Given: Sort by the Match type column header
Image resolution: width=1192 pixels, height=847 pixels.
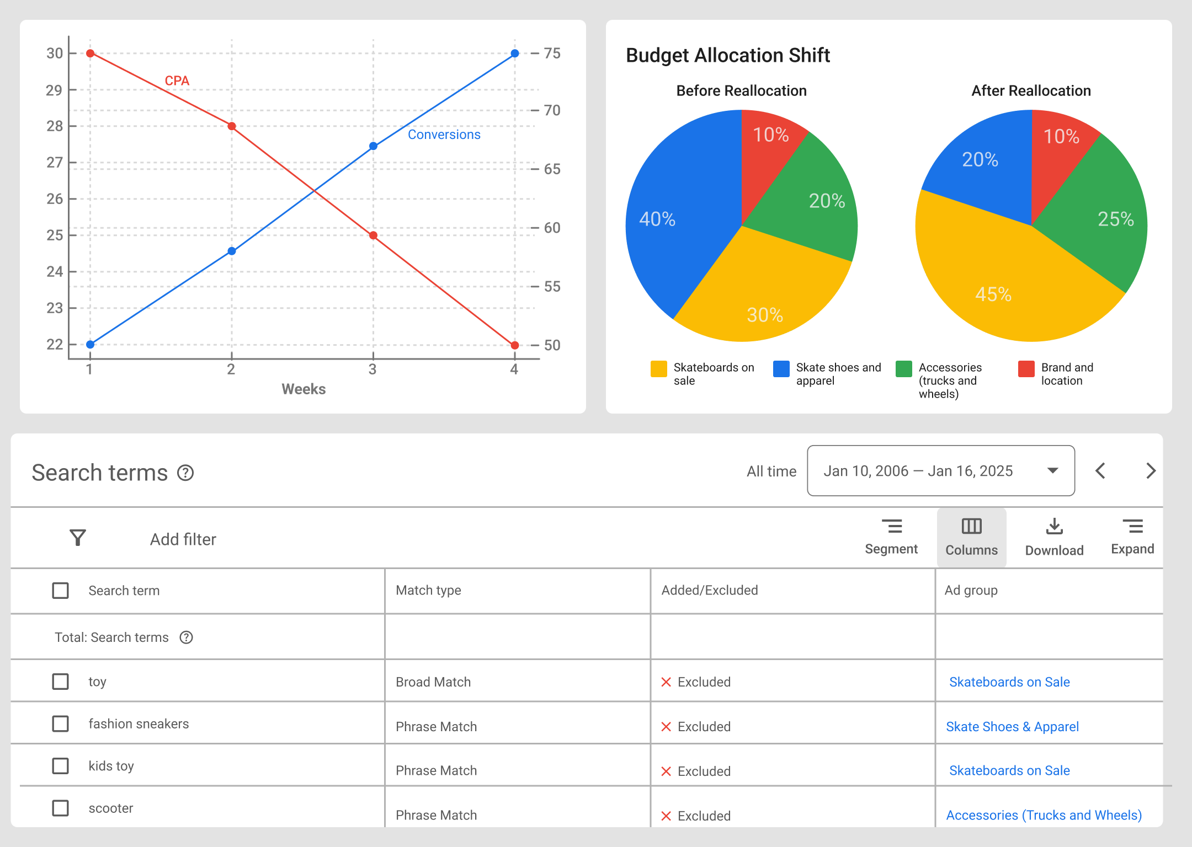Looking at the screenshot, I should [428, 590].
